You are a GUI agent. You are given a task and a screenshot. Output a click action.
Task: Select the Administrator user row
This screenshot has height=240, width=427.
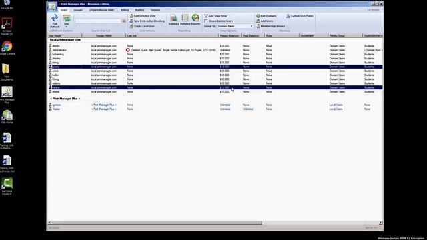click(215, 50)
